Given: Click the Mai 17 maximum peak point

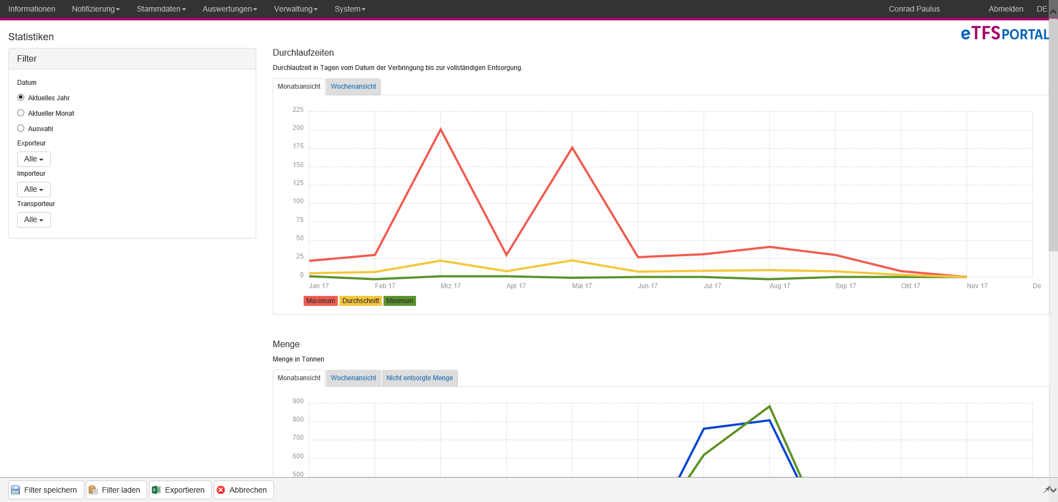Looking at the screenshot, I should [573, 148].
